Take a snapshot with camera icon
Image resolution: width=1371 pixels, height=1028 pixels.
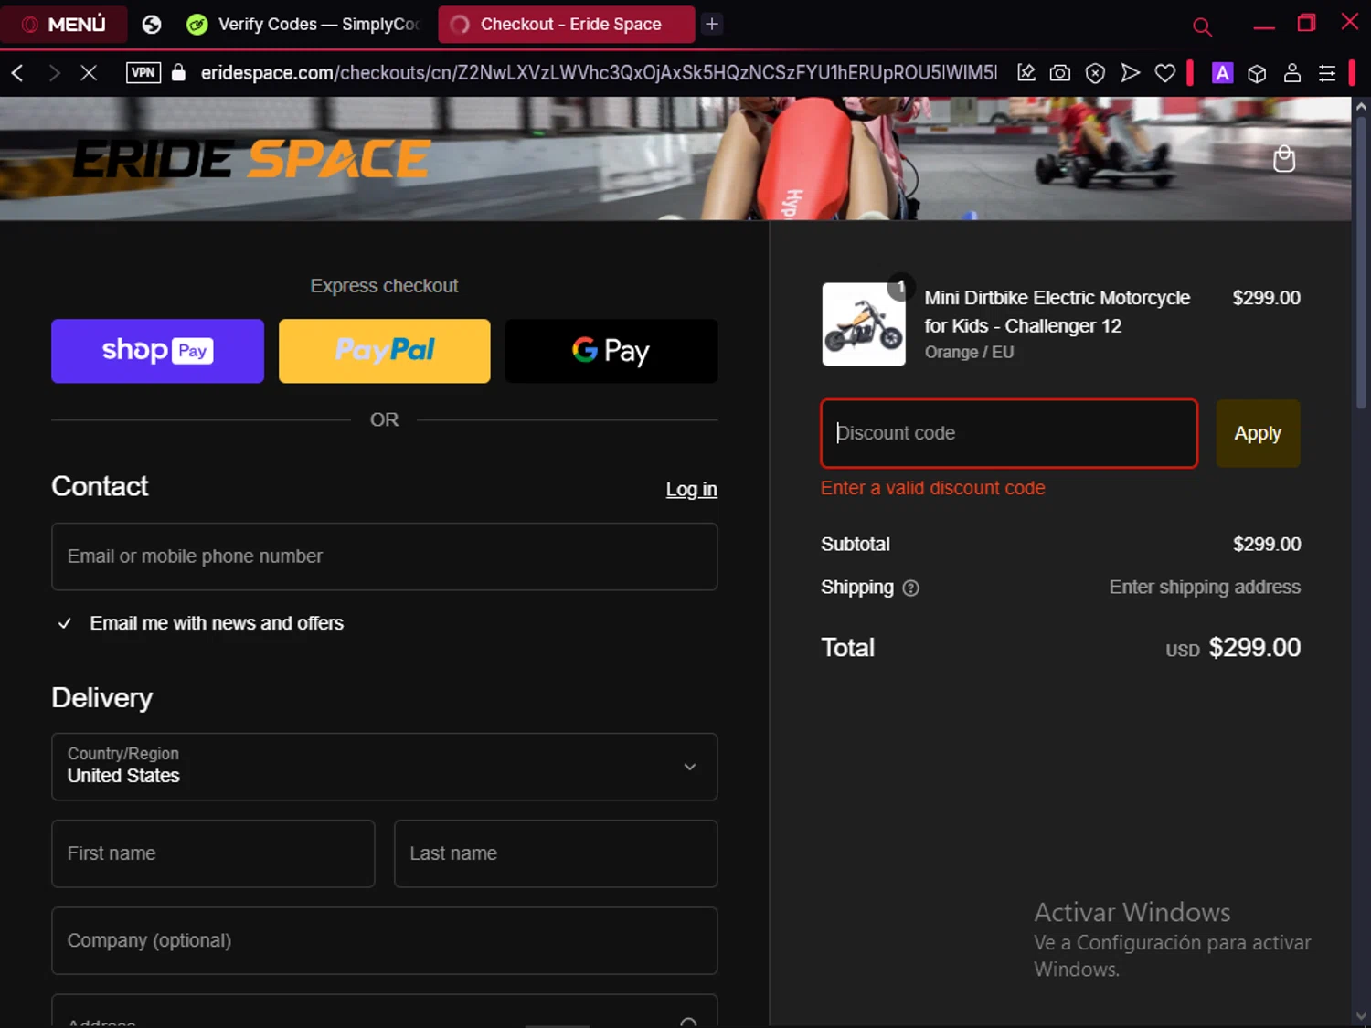pos(1060,73)
